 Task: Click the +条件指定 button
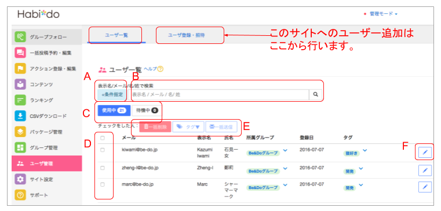pyautogui.click(x=112, y=95)
